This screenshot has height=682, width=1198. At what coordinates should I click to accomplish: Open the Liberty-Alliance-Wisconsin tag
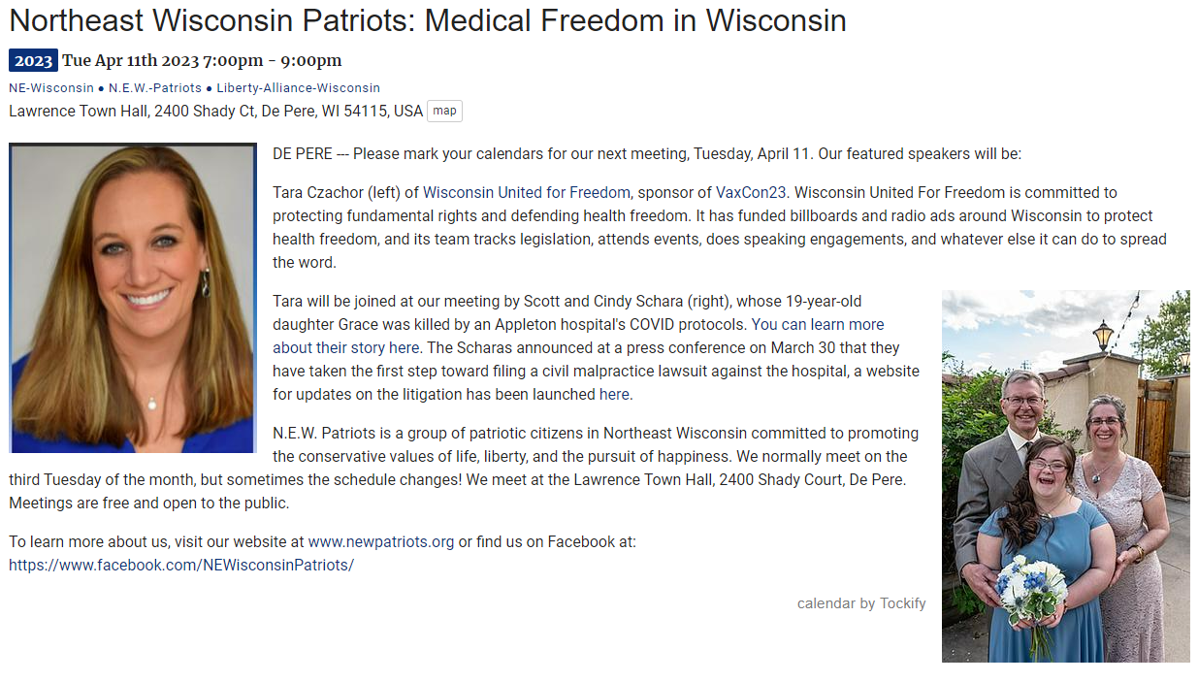(x=298, y=88)
